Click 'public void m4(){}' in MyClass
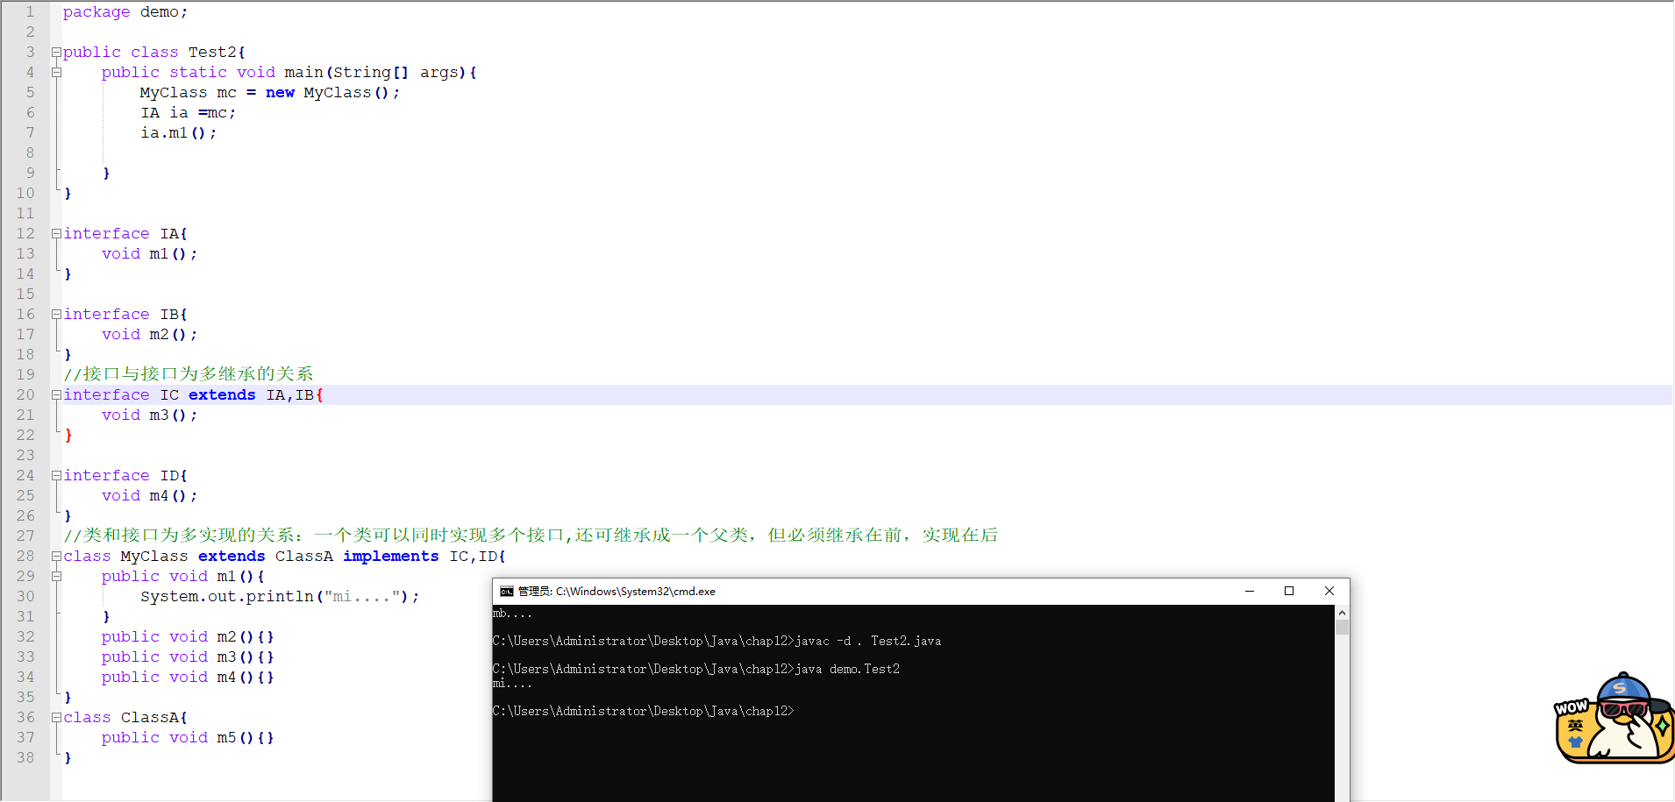The width and height of the screenshot is (1675, 802). click(188, 678)
